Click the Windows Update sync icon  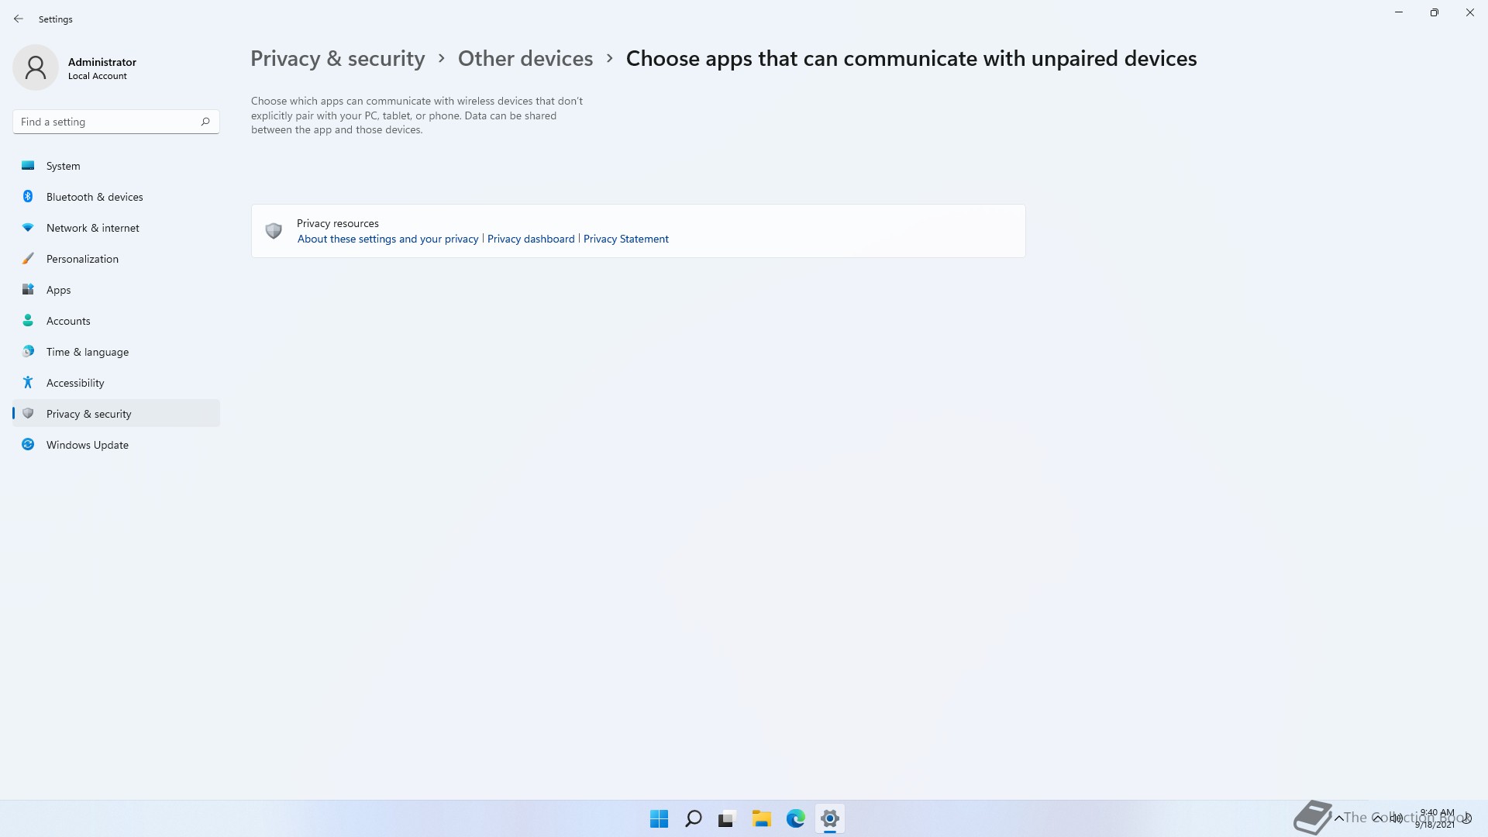[28, 445]
